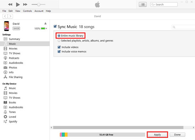
Task: Open the File menu
Action: (4, 11)
